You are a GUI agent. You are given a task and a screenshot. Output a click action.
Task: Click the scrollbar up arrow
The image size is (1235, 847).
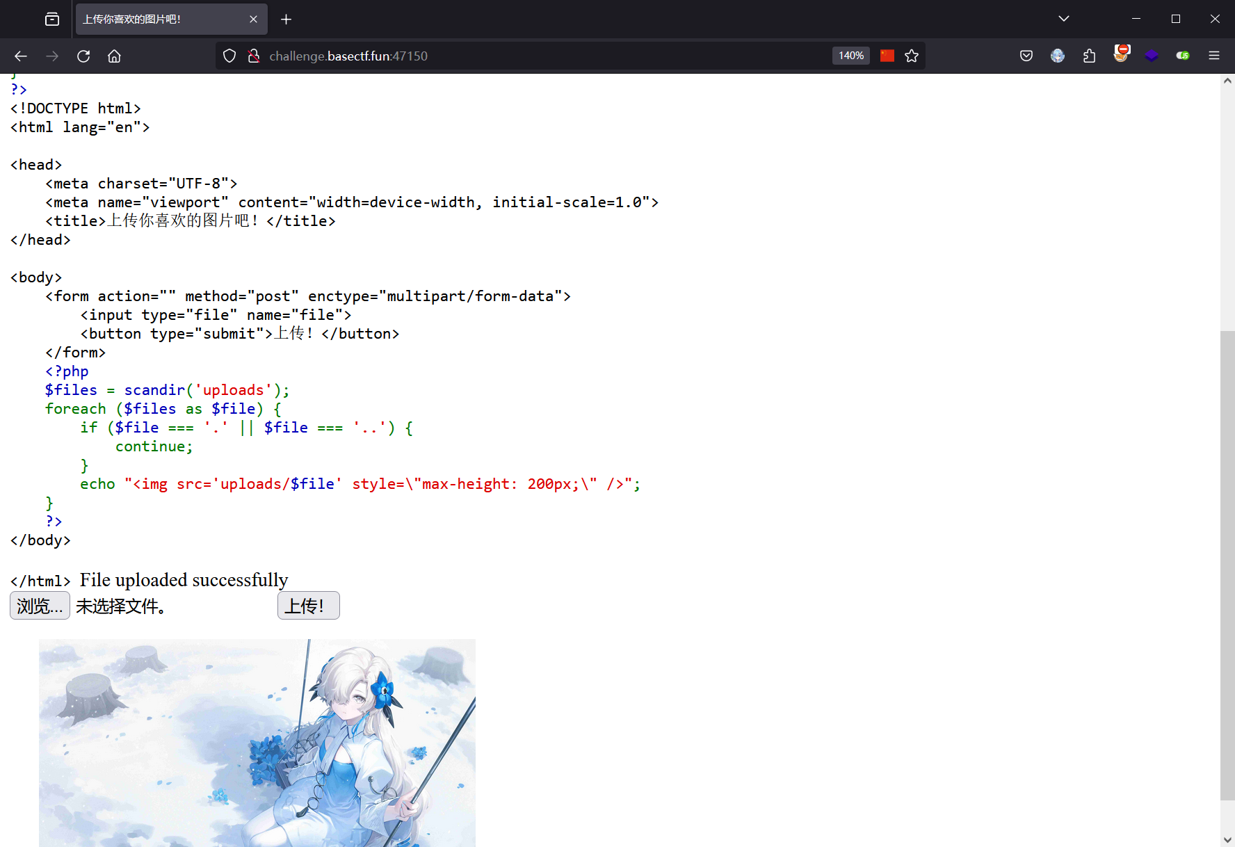(1227, 81)
